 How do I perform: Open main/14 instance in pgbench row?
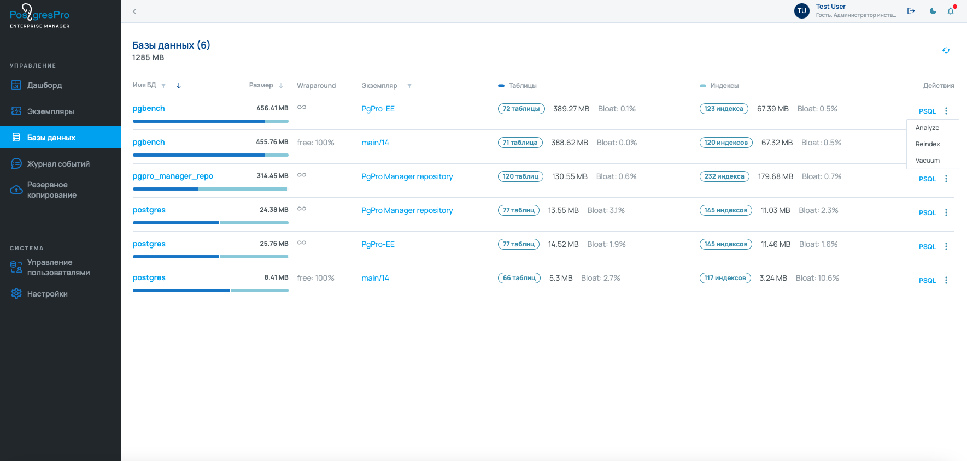[375, 143]
